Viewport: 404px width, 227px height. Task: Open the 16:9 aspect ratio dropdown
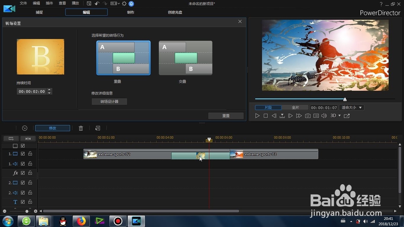coord(115,4)
